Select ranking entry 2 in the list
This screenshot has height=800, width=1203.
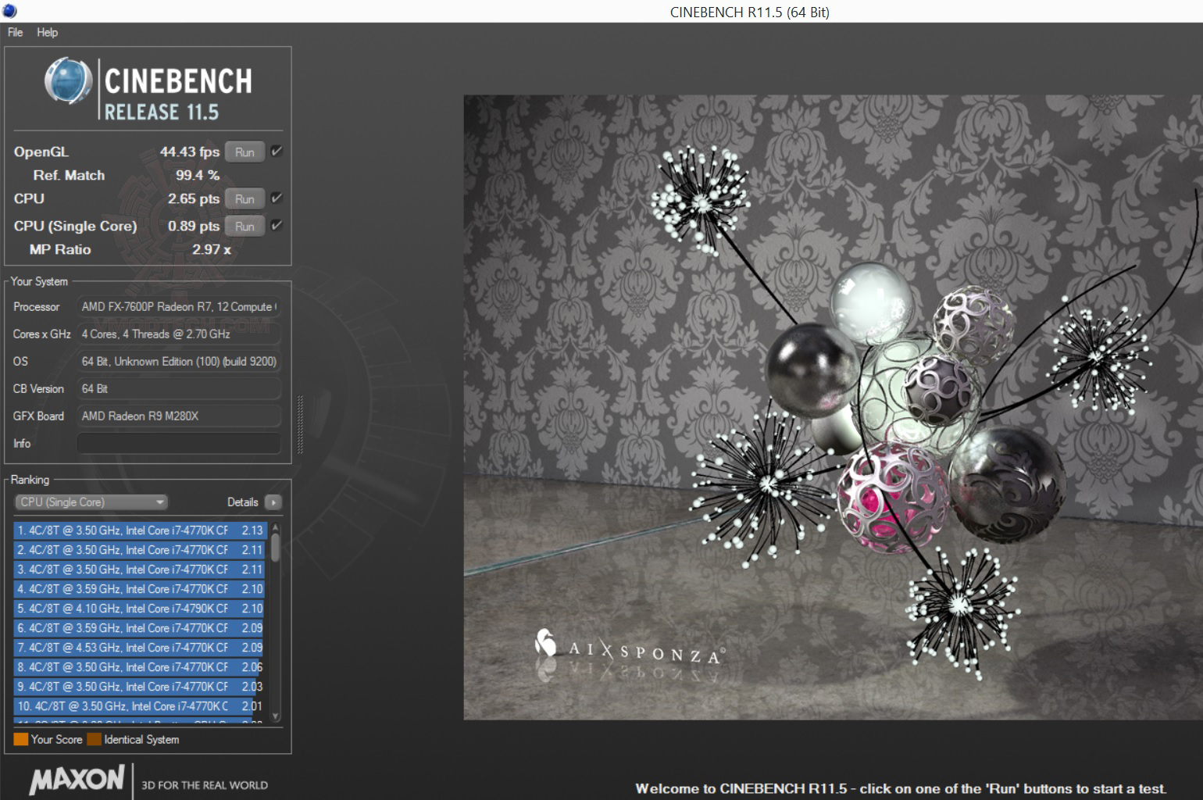(141, 550)
